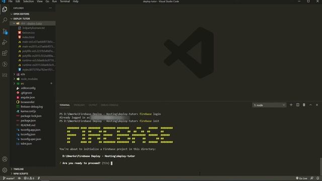Open 3rdpartylicenses.txt file
This screenshot has width=322, height=181.
[33, 28]
